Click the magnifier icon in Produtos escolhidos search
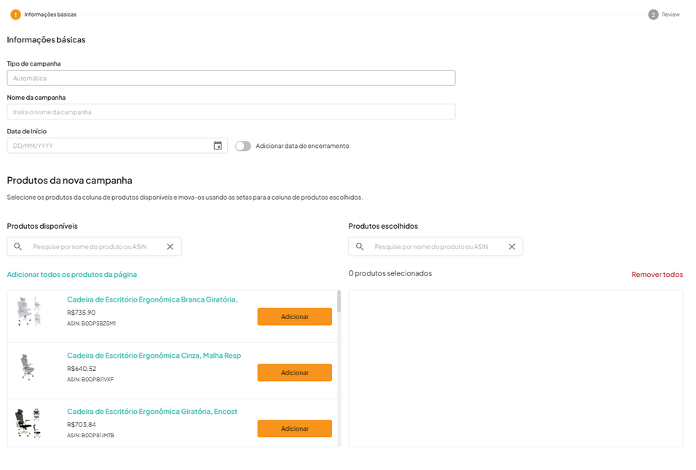Viewport: 696px width, 470px height. [x=360, y=246]
